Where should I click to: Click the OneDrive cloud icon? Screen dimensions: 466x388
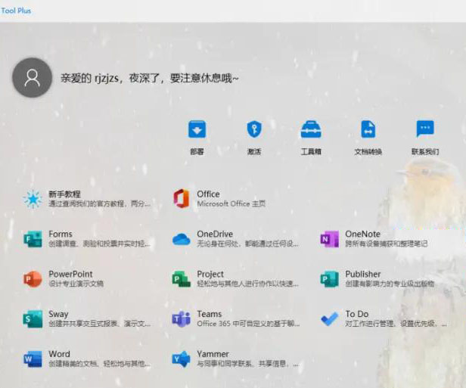182,239
